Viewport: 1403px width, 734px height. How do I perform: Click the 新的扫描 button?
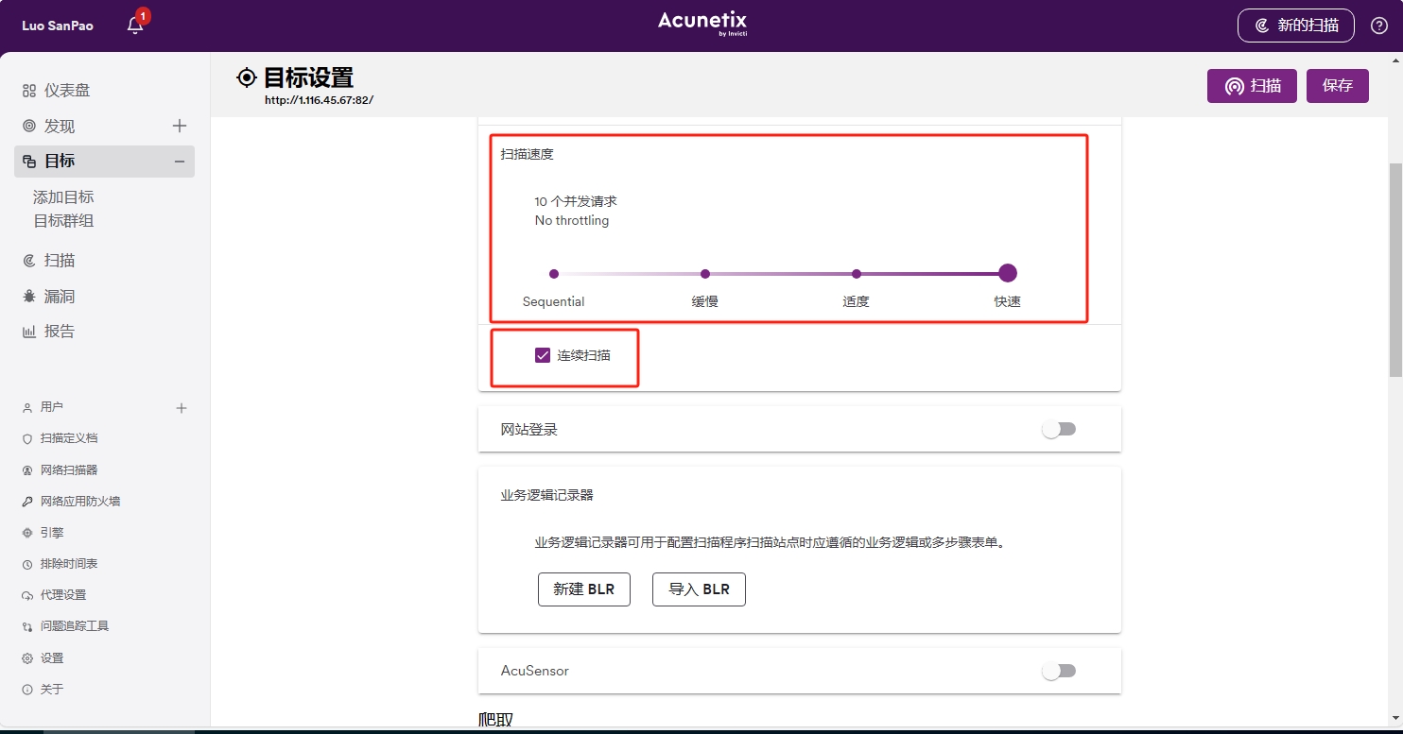(x=1295, y=26)
